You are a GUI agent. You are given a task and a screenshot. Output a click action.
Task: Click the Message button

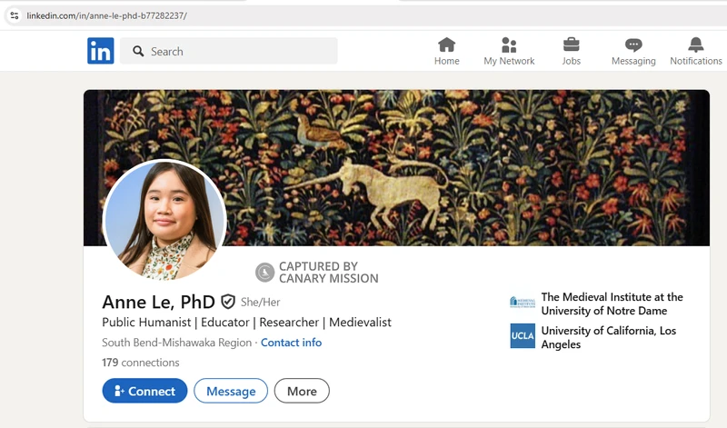[231, 391]
